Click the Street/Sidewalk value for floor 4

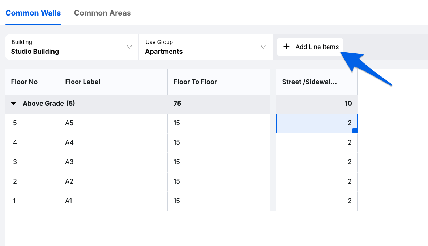click(317, 143)
